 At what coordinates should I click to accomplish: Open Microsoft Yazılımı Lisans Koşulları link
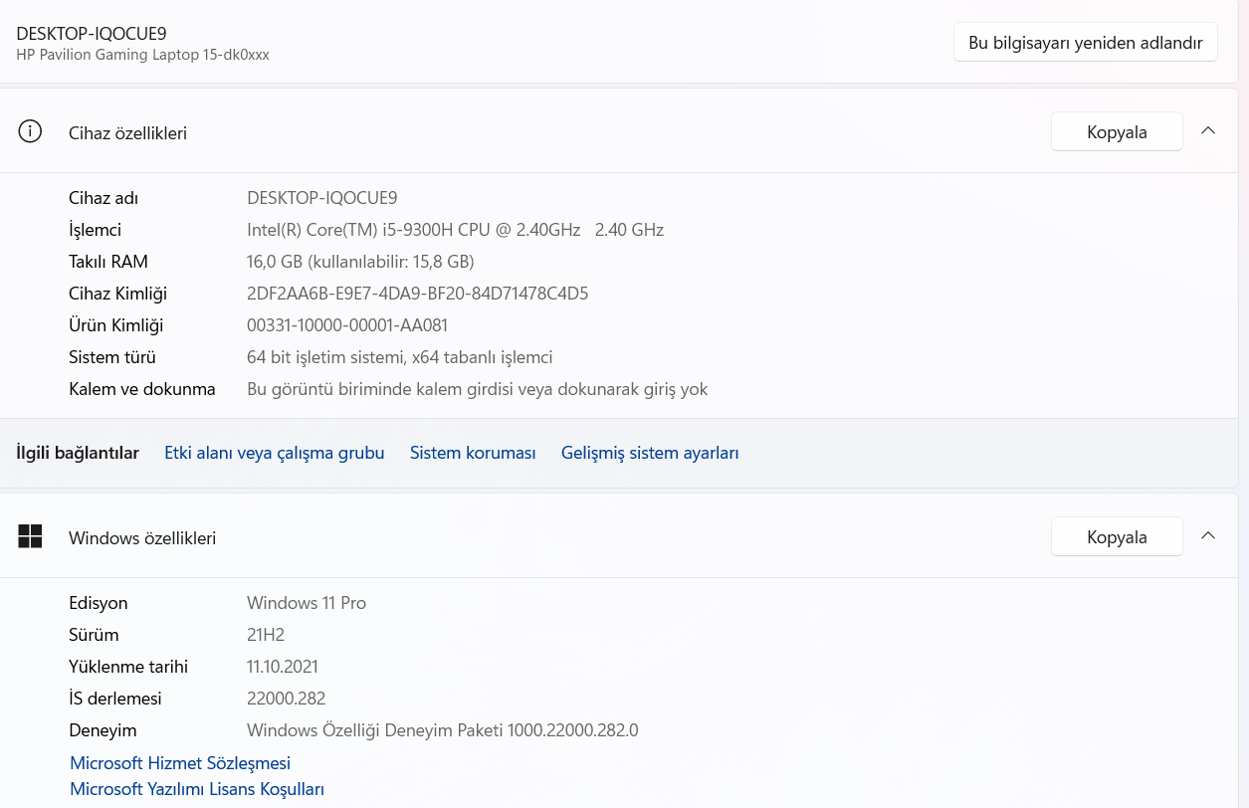tap(197, 789)
